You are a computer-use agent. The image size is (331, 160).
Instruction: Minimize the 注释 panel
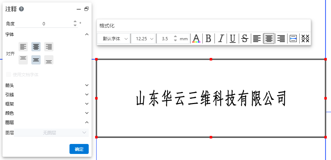pyautogui.click(x=79, y=9)
